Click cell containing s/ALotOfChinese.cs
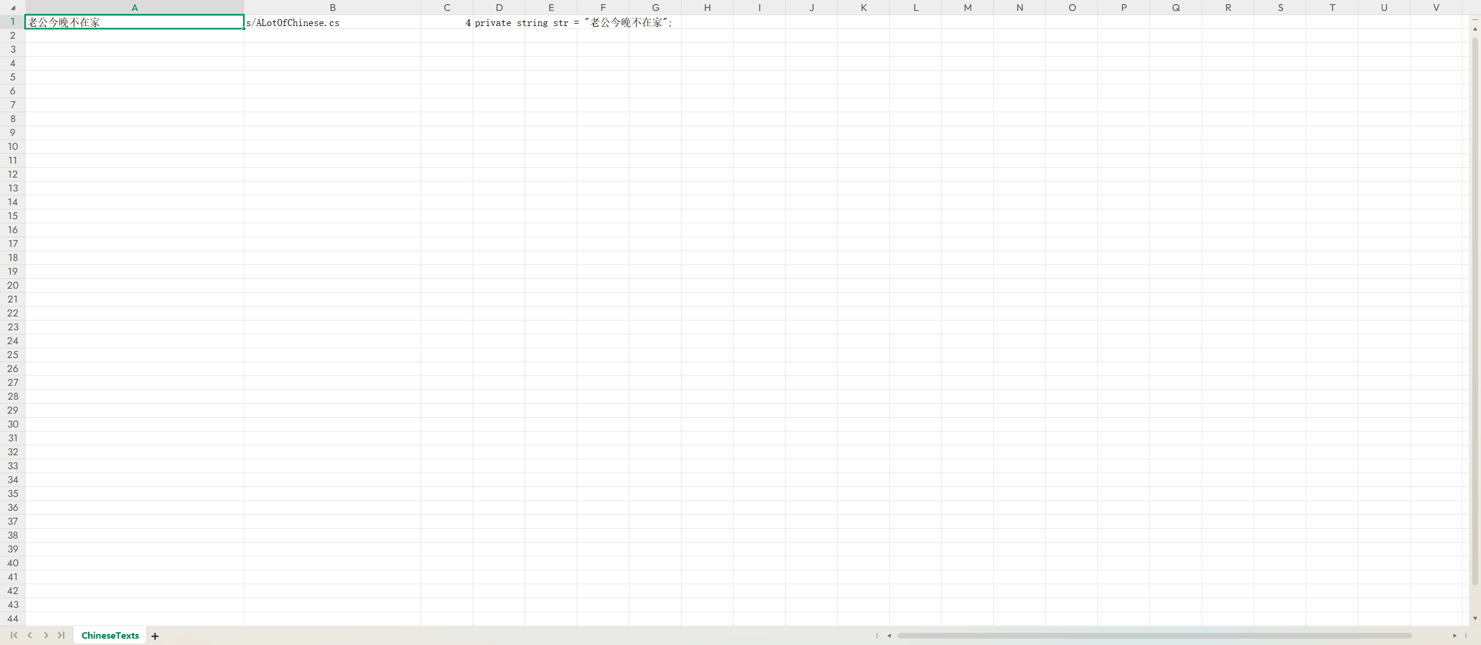1481x645 pixels. (332, 23)
